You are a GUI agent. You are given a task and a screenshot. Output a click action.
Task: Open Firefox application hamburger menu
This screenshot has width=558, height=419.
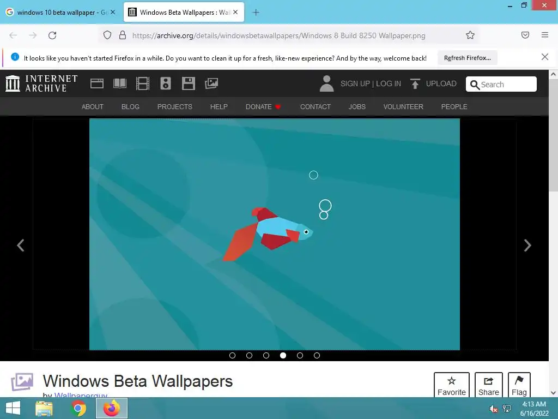pos(545,35)
